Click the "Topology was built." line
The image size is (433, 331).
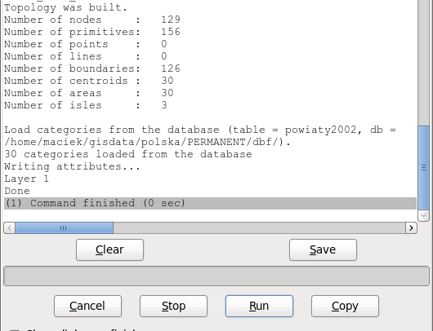pos(65,7)
